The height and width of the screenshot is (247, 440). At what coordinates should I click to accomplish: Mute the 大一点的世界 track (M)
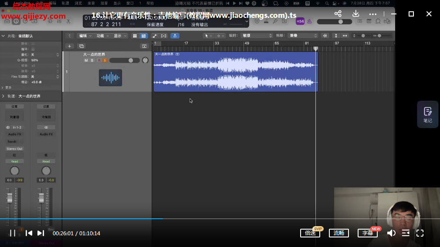[x=86, y=60]
